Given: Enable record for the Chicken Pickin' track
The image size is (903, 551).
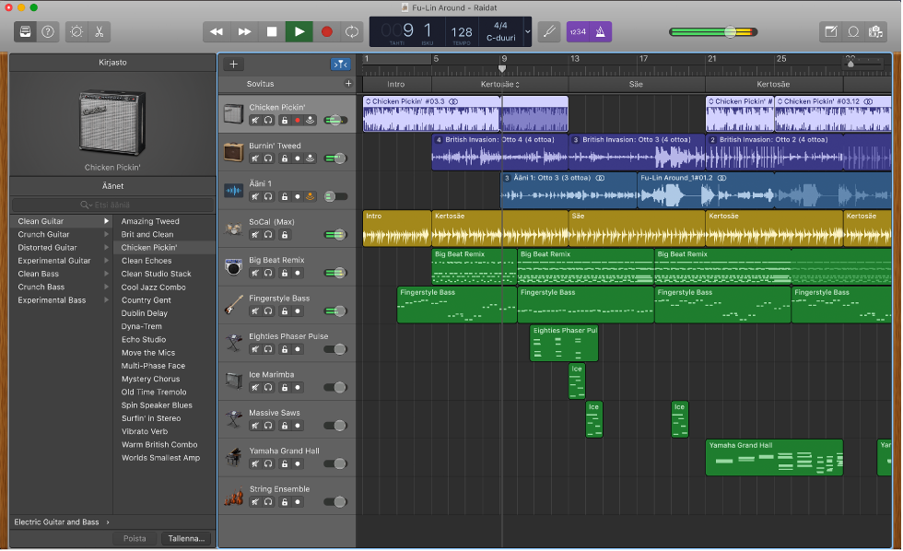Looking at the screenshot, I should pos(297,120).
